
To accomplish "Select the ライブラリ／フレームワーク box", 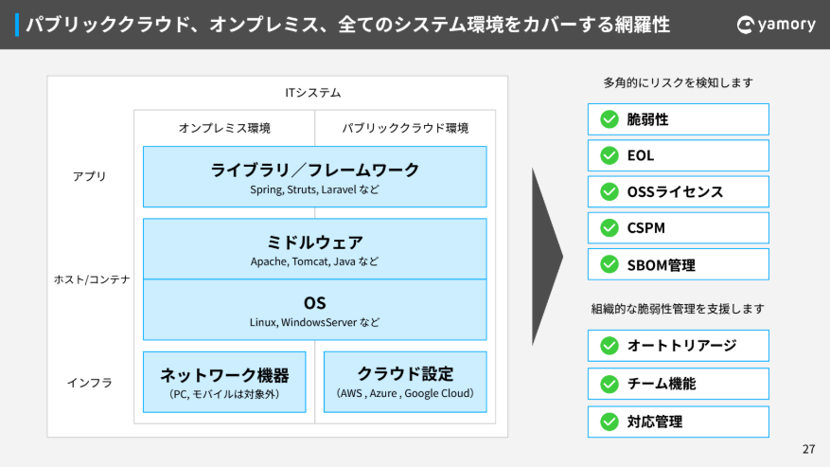I will (x=315, y=177).
